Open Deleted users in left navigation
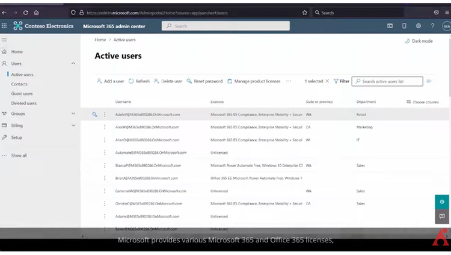This screenshot has width=451, height=255. (x=24, y=103)
